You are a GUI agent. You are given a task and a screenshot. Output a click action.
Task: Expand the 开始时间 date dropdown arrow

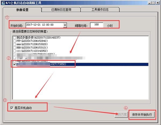coord(65,25)
